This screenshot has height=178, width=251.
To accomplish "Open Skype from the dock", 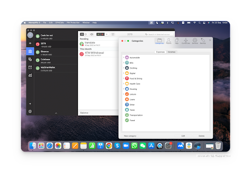I will [117, 146].
